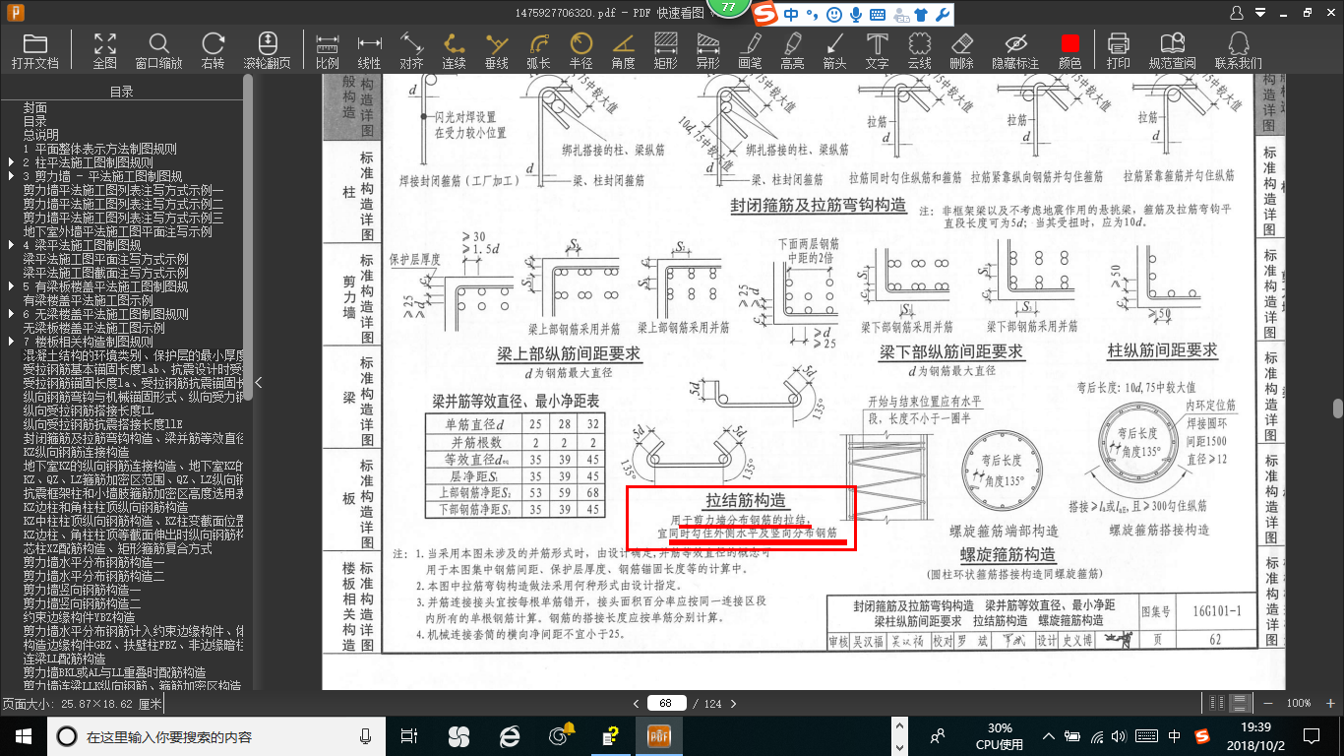The height and width of the screenshot is (756, 1344).
Task: Collapse the outline sidebar with the chevron
Action: (x=258, y=383)
